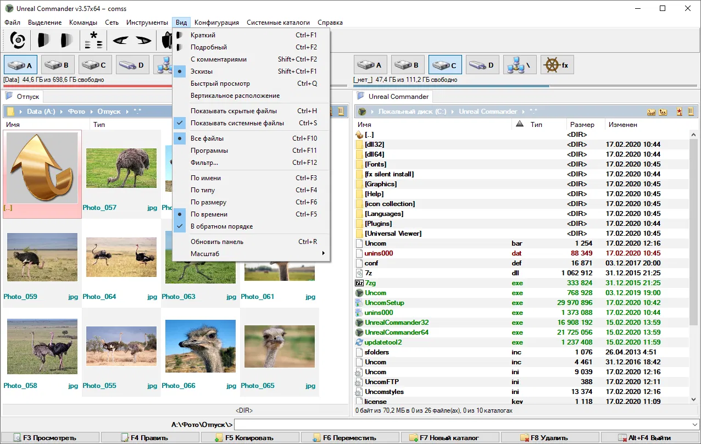
Task: Click the 7zg exe file icon
Action: pyautogui.click(x=359, y=283)
